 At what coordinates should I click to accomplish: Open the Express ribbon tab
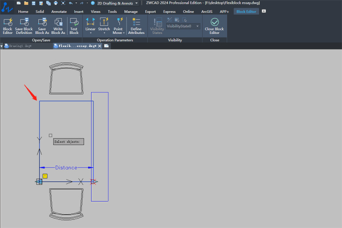tap(169, 11)
